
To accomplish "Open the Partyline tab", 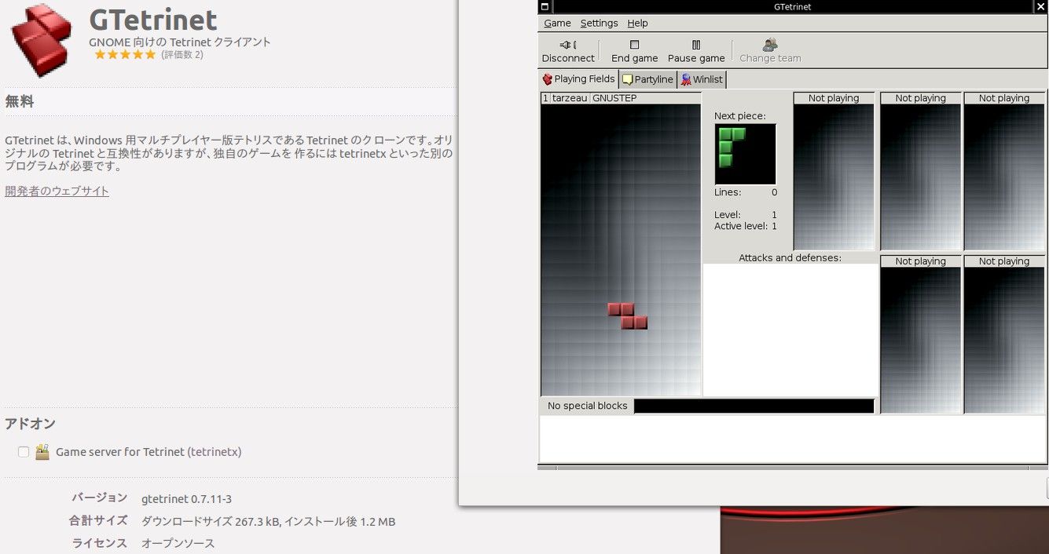I will (x=648, y=79).
